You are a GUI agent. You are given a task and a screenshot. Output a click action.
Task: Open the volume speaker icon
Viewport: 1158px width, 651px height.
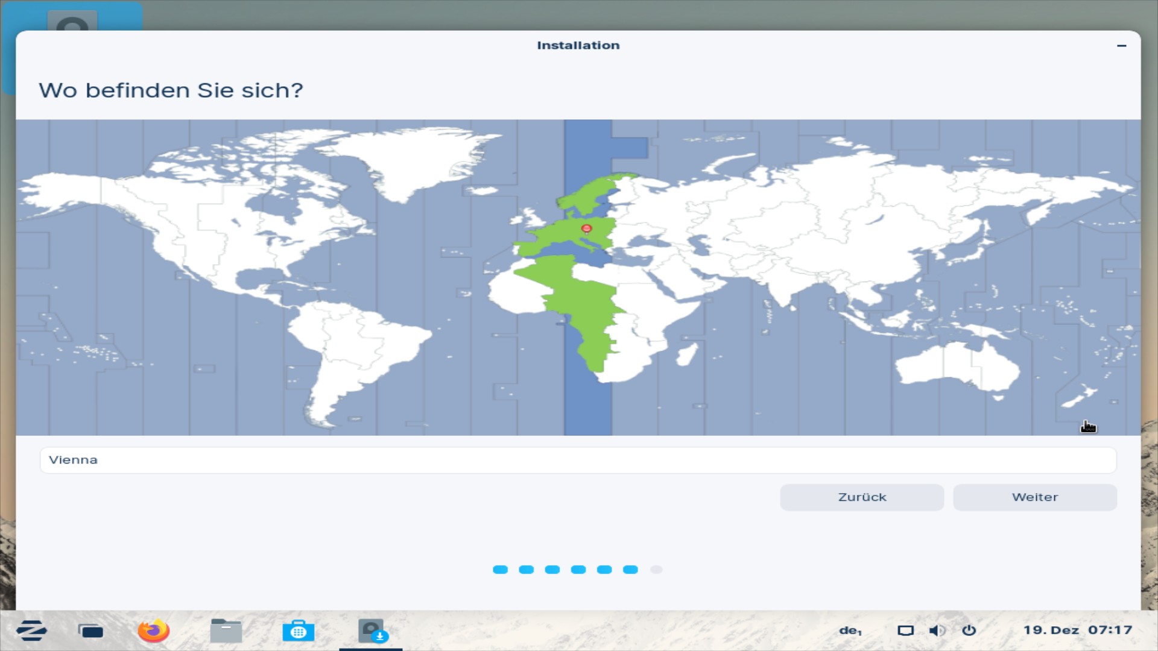(x=937, y=631)
